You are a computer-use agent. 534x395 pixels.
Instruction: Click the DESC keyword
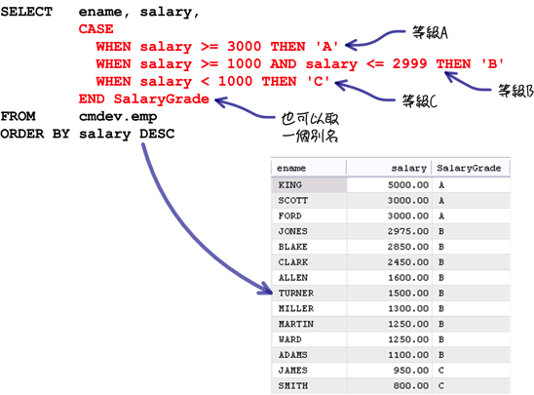coord(157,134)
